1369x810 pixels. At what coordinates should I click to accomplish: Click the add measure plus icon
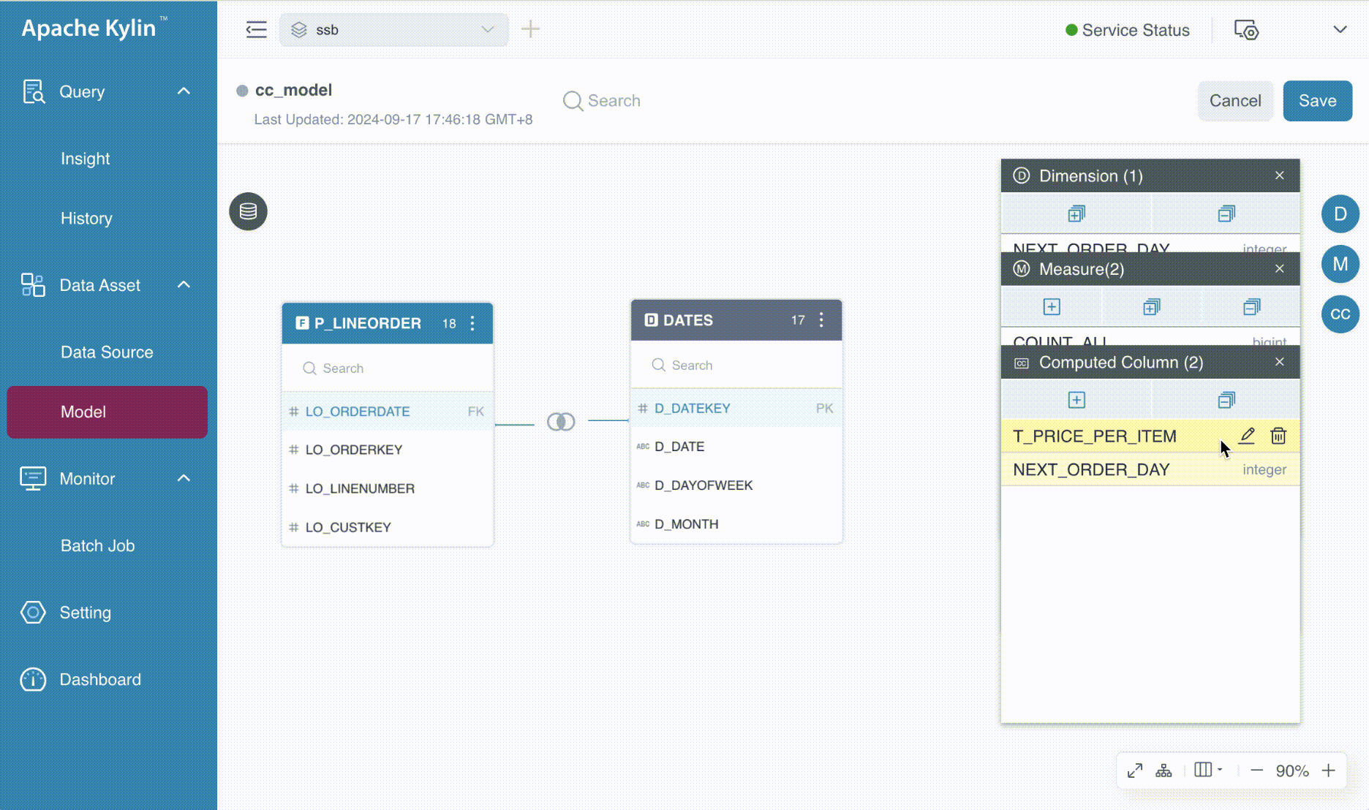(1052, 307)
